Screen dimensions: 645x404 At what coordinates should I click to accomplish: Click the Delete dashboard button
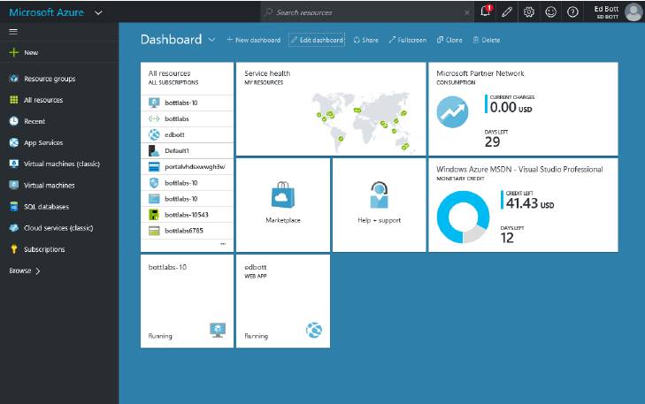[487, 40]
